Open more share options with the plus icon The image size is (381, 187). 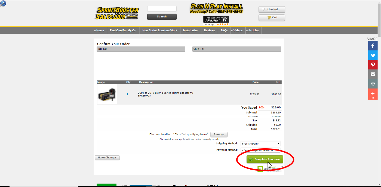373,94
